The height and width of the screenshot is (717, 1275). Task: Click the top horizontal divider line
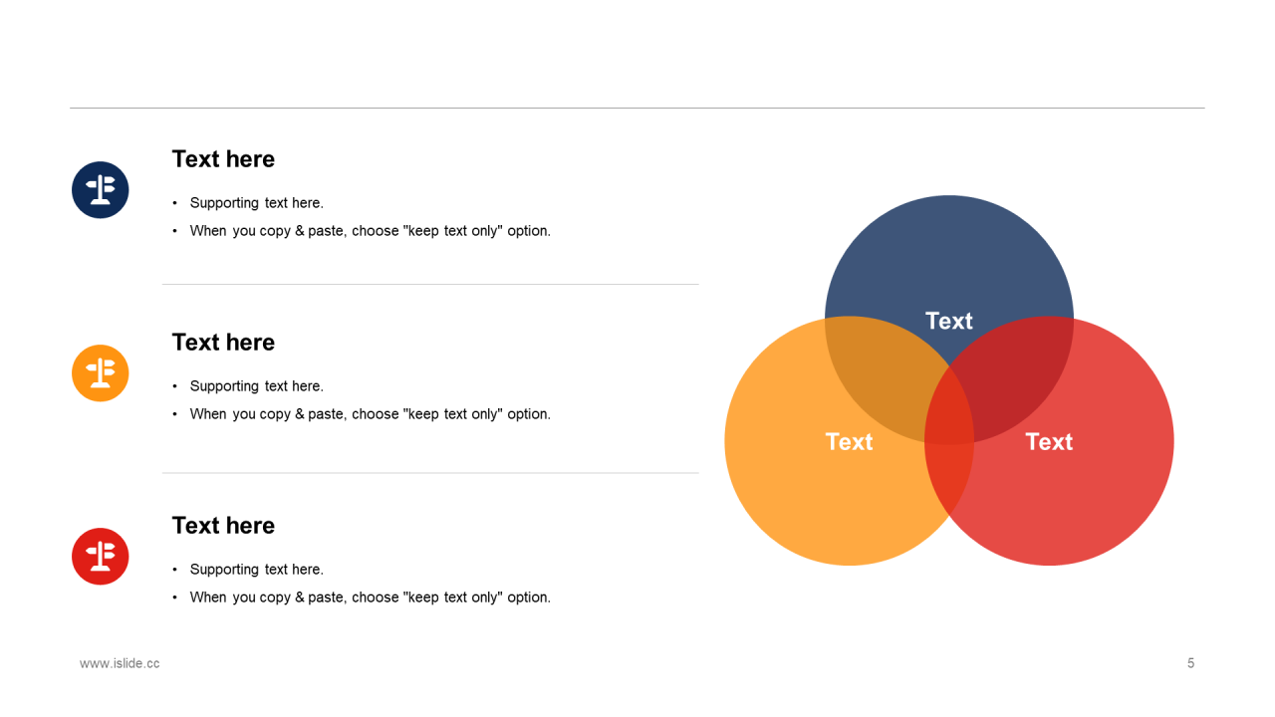(x=637, y=108)
